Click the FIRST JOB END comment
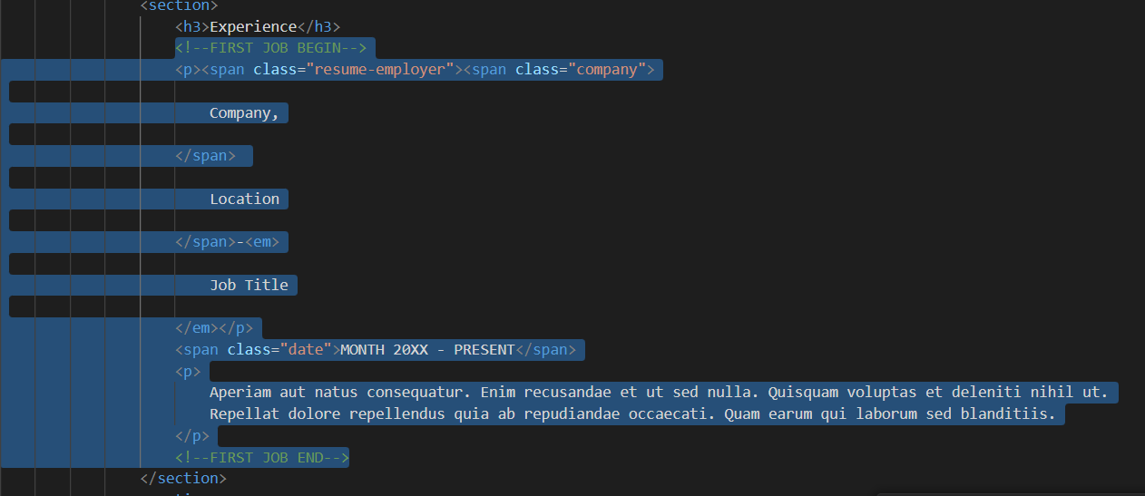The image size is (1145, 496). [x=261, y=457]
